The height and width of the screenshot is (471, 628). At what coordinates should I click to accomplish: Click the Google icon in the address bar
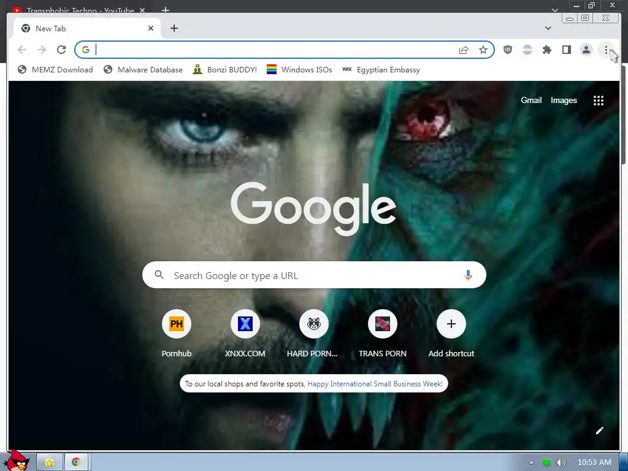pyautogui.click(x=86, y=50)
